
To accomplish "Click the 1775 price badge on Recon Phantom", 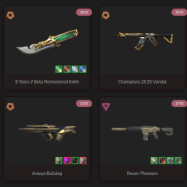I will 179,104.
